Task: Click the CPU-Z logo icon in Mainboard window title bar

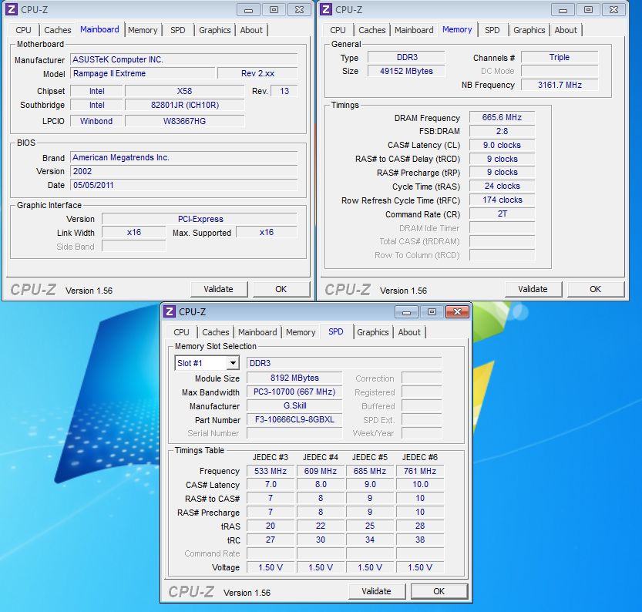Action: (12, 9)
